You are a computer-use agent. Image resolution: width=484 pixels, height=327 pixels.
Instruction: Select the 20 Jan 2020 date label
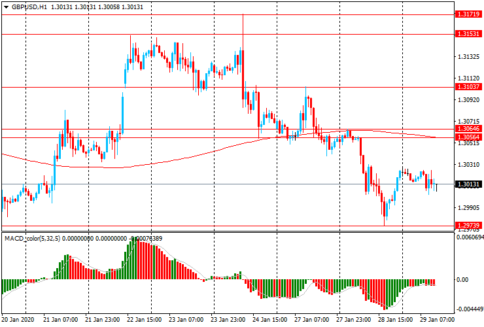[x=18, y=320]
